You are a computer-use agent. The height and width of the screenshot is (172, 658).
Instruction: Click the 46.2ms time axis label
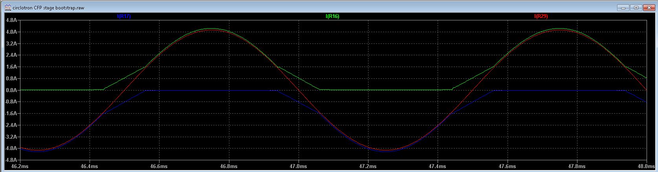20,167
